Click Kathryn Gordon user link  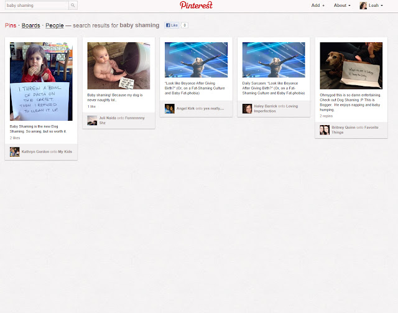click(35, 152)
